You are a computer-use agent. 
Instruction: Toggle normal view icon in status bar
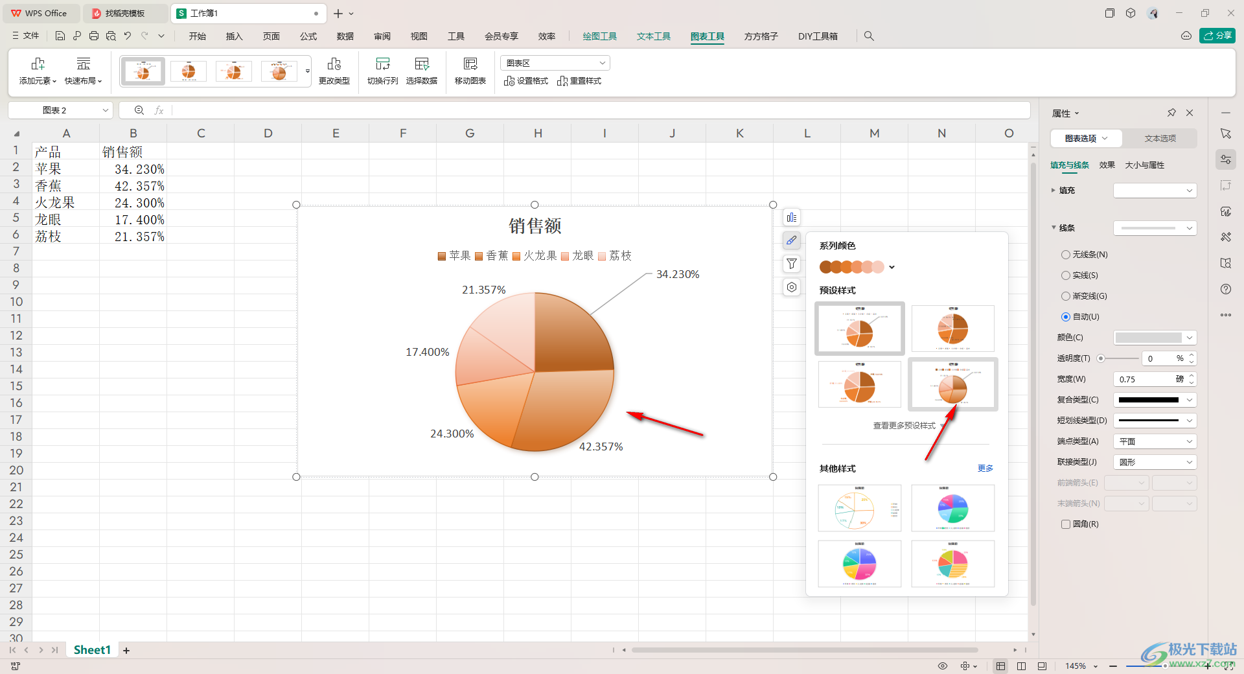pyautogui.click(x=1001, y=666)
